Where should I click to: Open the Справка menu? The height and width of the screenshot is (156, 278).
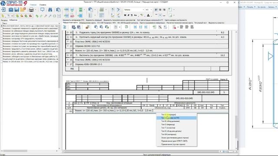[43, 5]
